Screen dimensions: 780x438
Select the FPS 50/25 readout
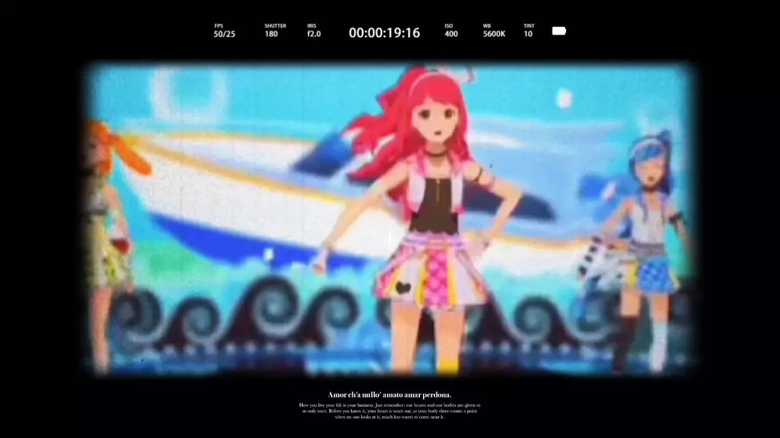(x=224, y=31)
